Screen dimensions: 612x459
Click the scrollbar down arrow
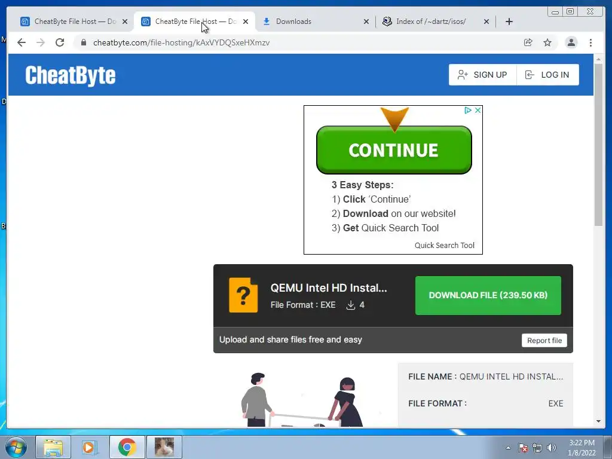(x=598, y=421)
